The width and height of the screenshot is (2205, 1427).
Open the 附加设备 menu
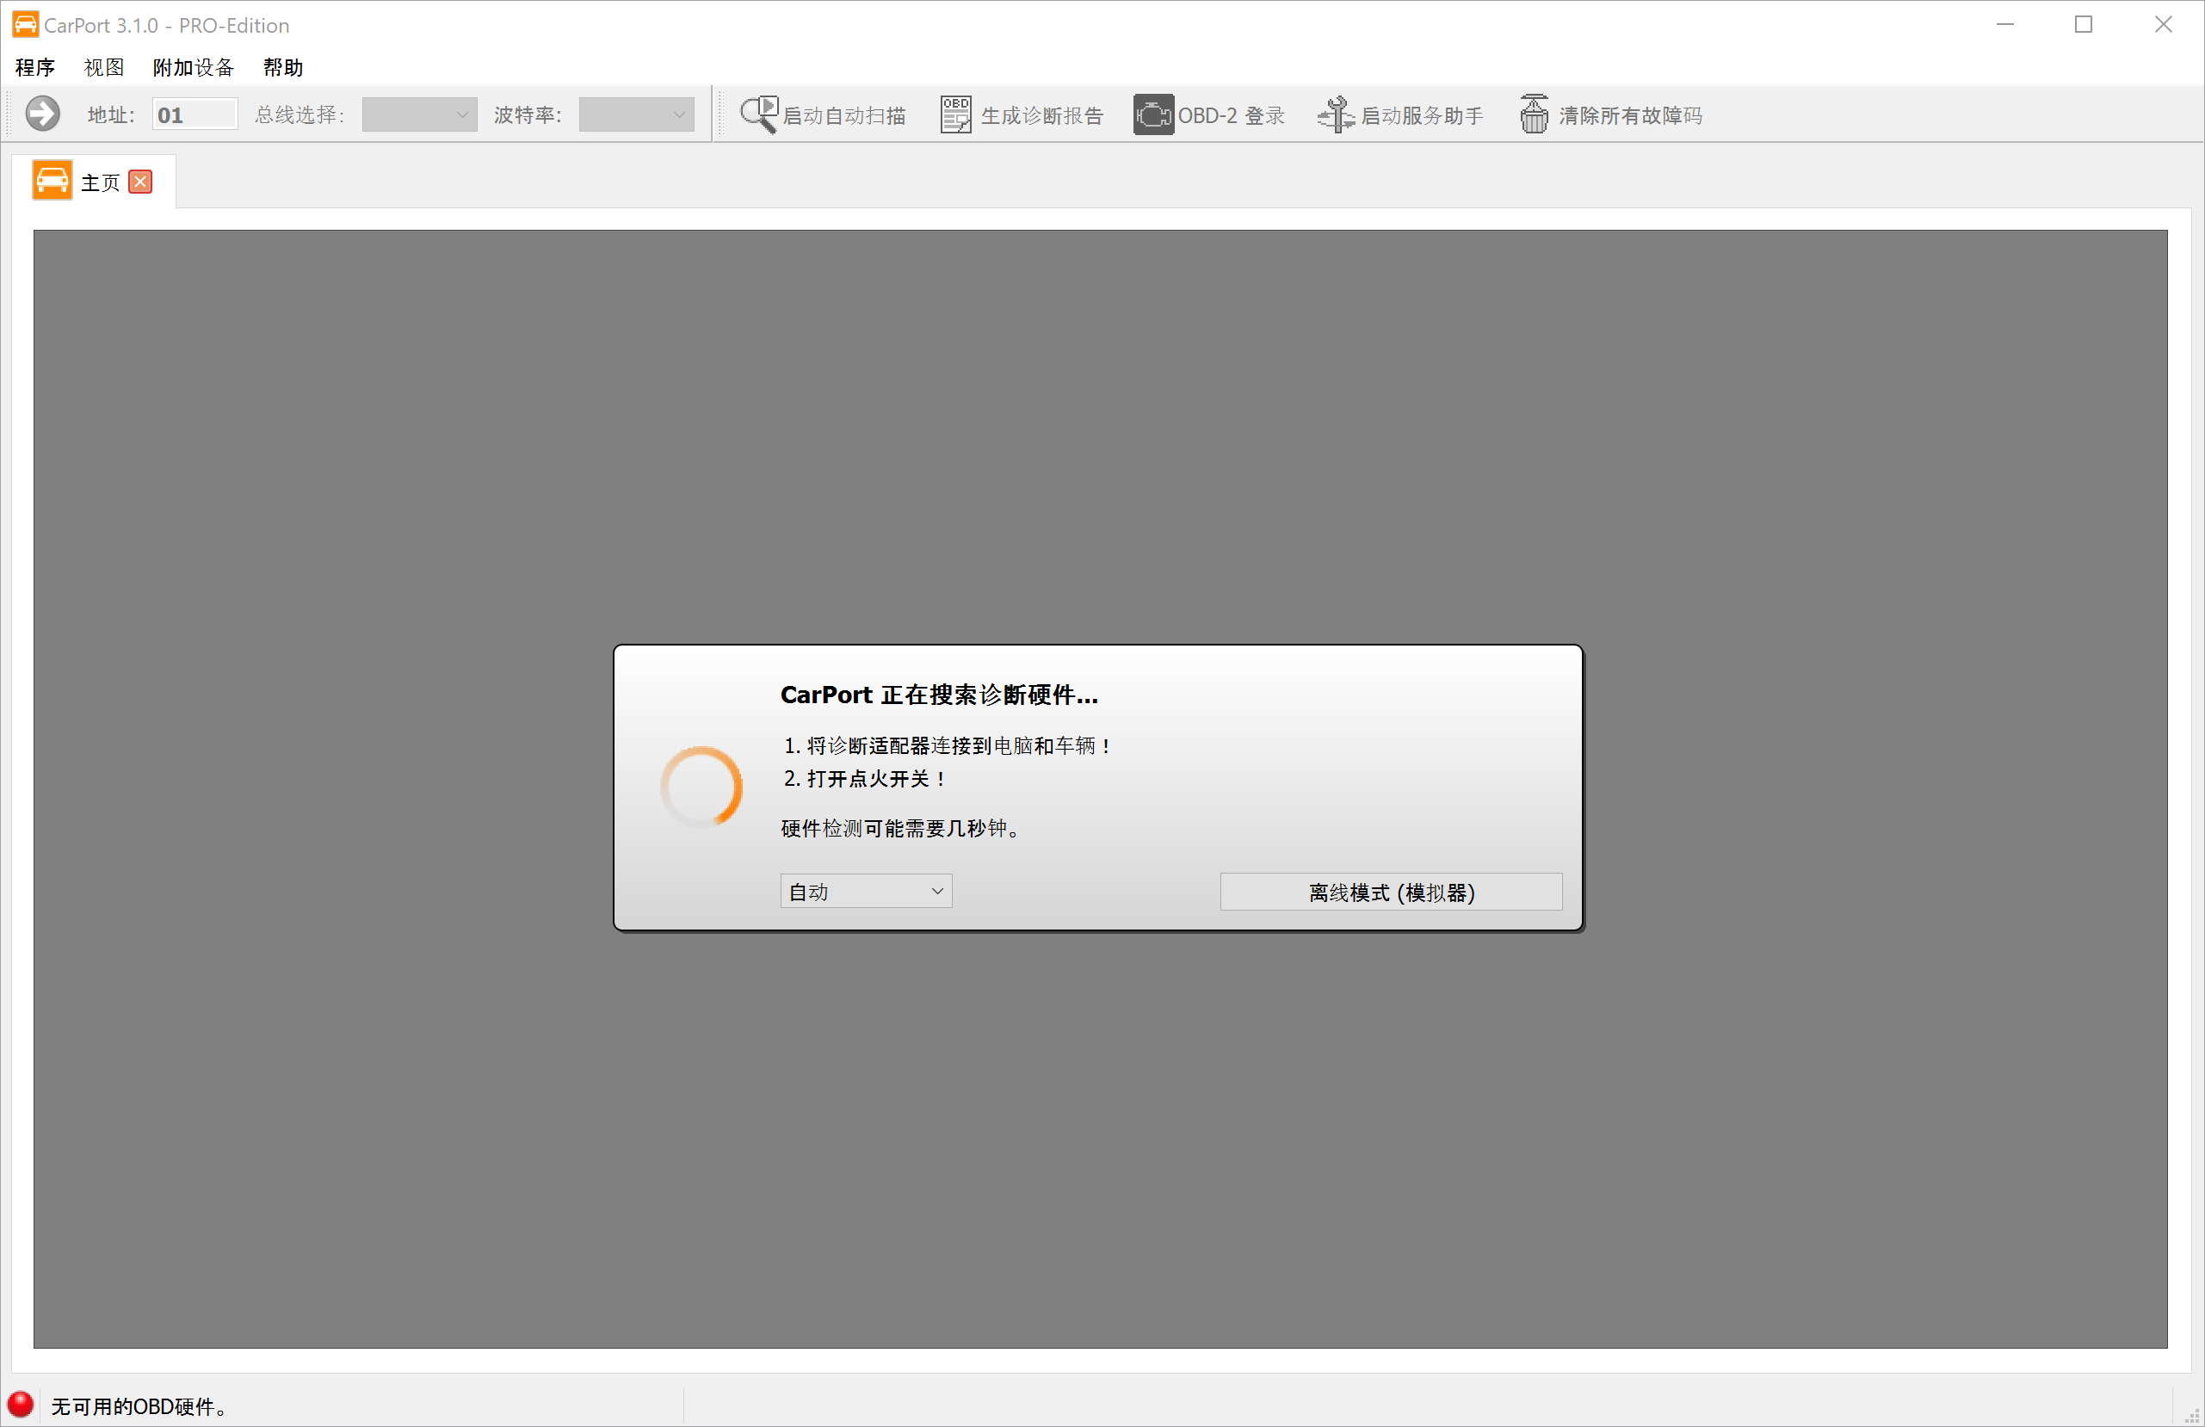click(193, 68)
